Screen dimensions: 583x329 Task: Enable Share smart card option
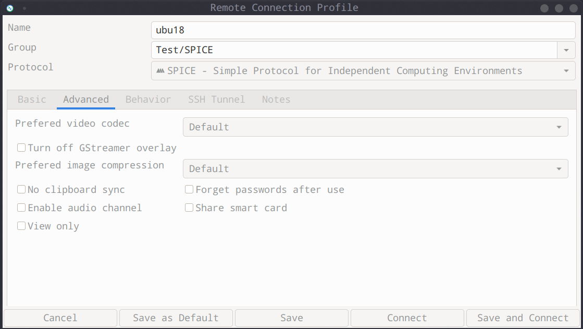click(189, 208)
